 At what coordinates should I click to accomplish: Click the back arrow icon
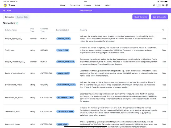coord(4,11)
